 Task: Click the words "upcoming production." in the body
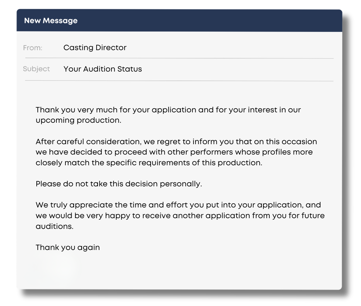pos(79,121)
